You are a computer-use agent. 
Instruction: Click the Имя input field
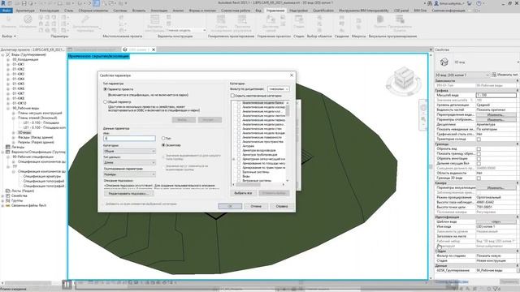[129, 139]
